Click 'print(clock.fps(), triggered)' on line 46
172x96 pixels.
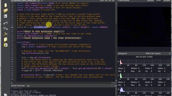(x=38, y=75)
